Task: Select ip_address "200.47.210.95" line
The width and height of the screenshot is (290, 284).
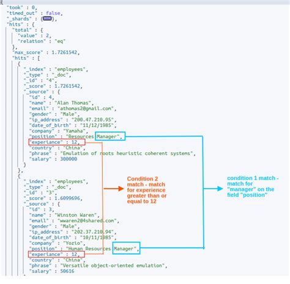Action: [x=73, y=119]
